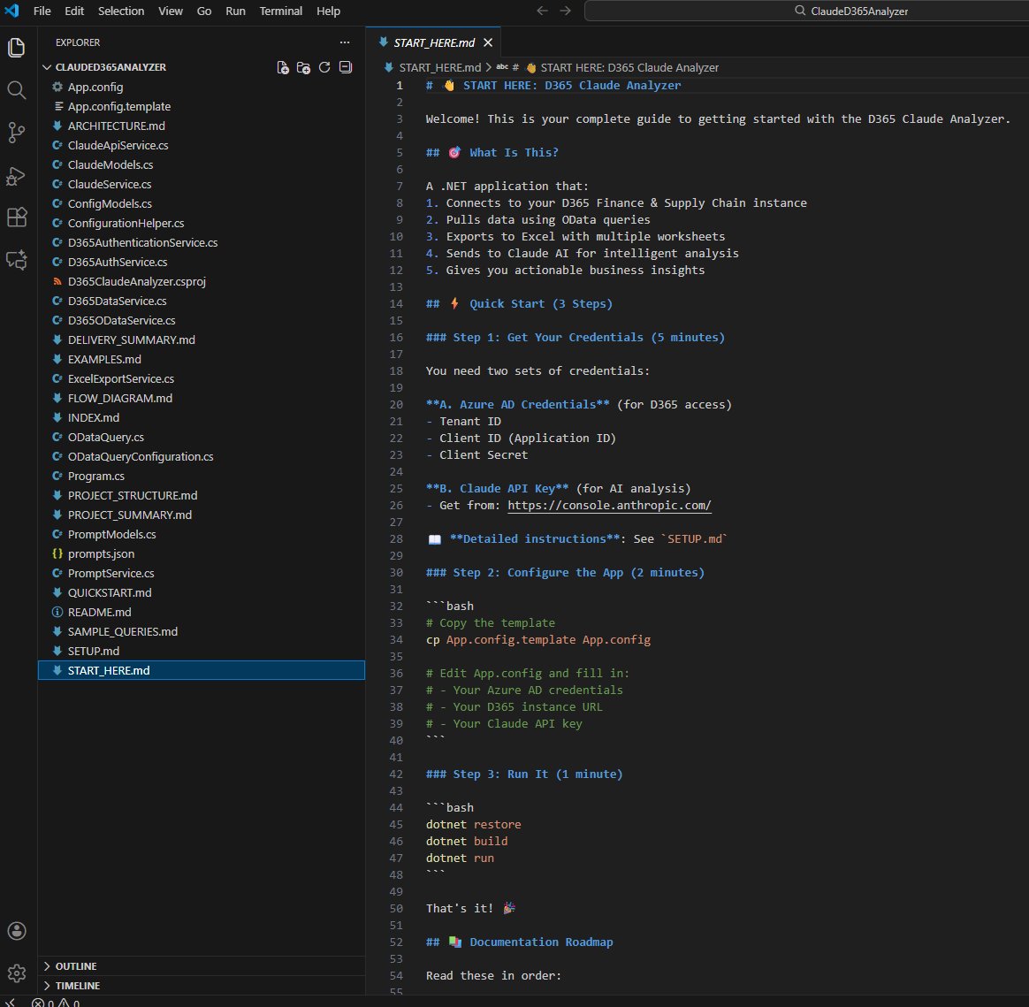Click the remote window status bar icon
The height and width of the screenshot is (1007, 1029).
pyautogui.click(x=11, y=1003)
